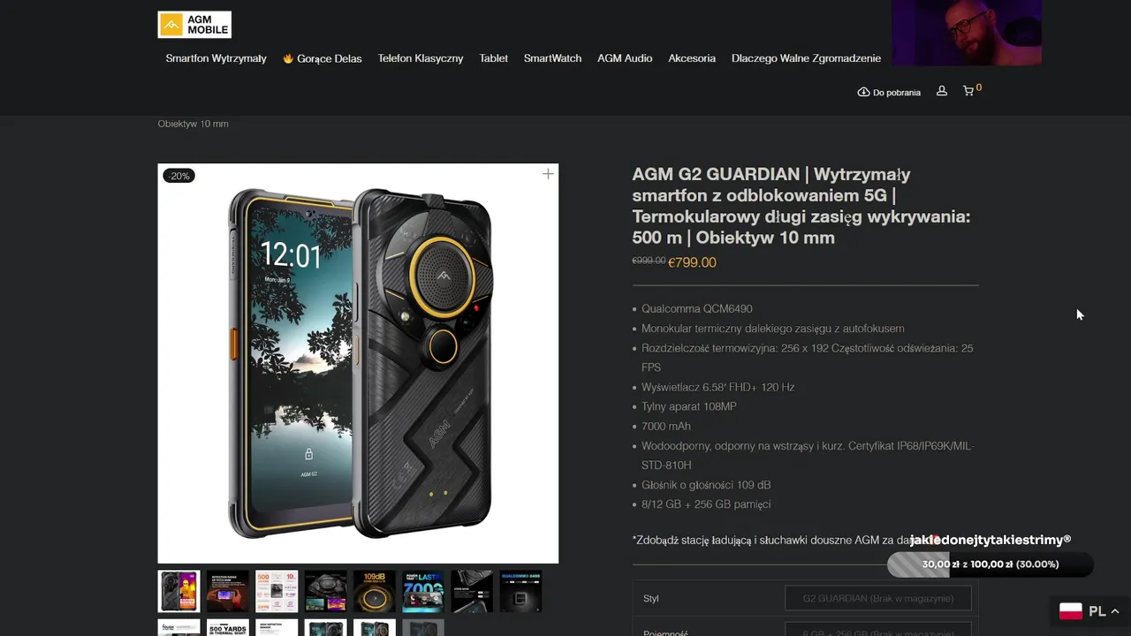Click the fire icon next to Gorące Delas
Image resolution: width=1131 pixels, height=636 pixels.
click(288, 58)
